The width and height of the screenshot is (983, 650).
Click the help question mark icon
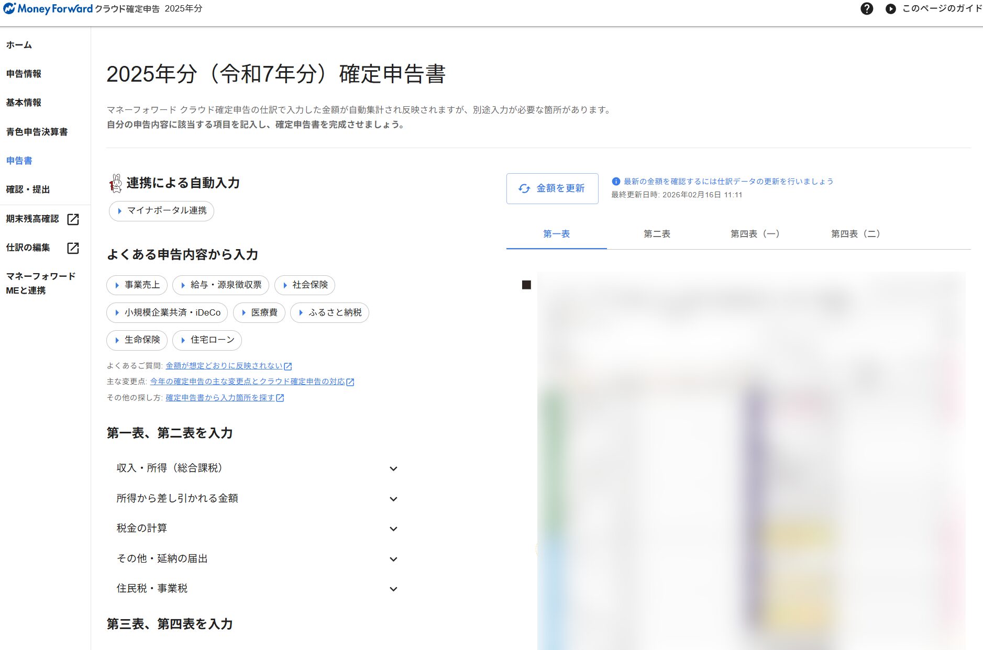pyautogui.click(x=867, y=9)
